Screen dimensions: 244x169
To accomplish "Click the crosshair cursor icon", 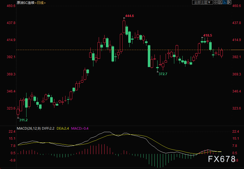I will coord(216,2).
